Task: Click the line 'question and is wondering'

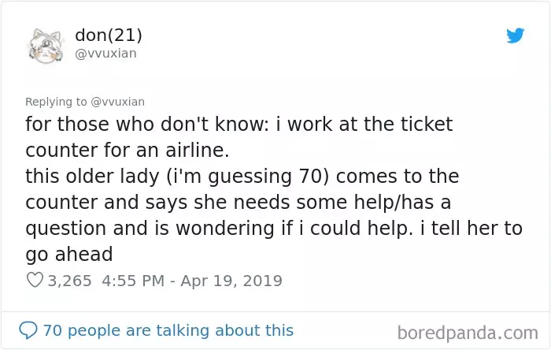Action: [274, 229]
